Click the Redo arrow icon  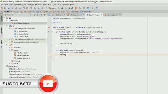click(x=16, y=8)
